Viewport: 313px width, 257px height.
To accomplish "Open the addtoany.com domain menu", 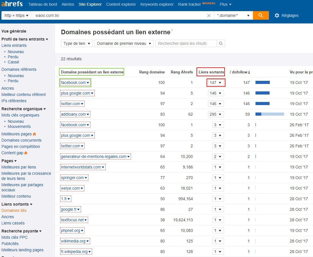I will click(x=75, y=114).
